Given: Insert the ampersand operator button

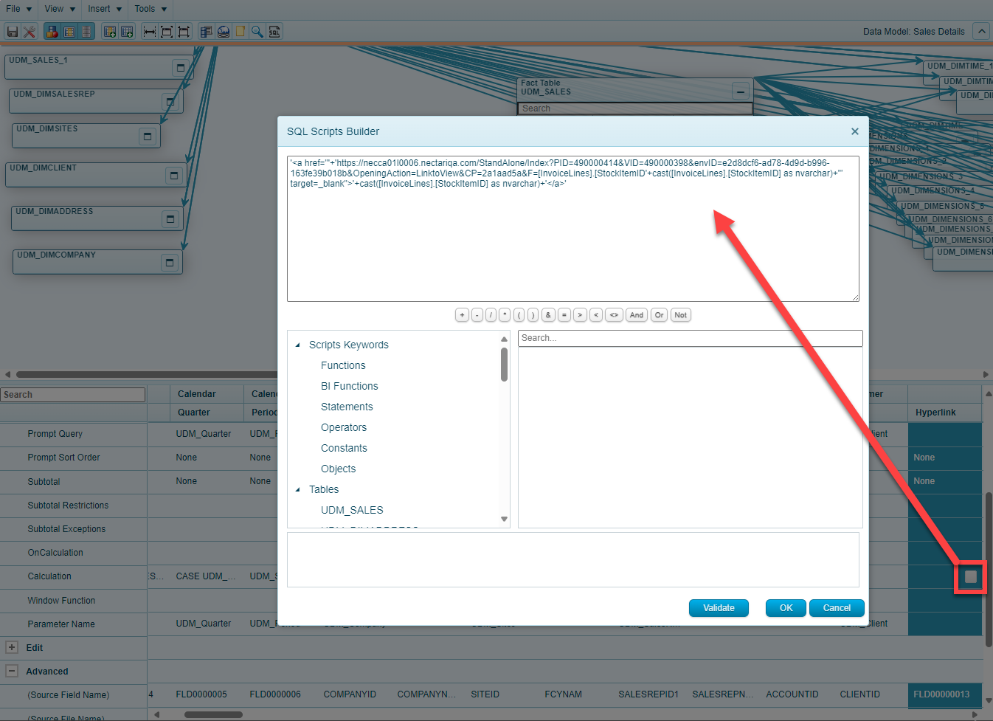Looking at the screenshot, I should point(548,315).
